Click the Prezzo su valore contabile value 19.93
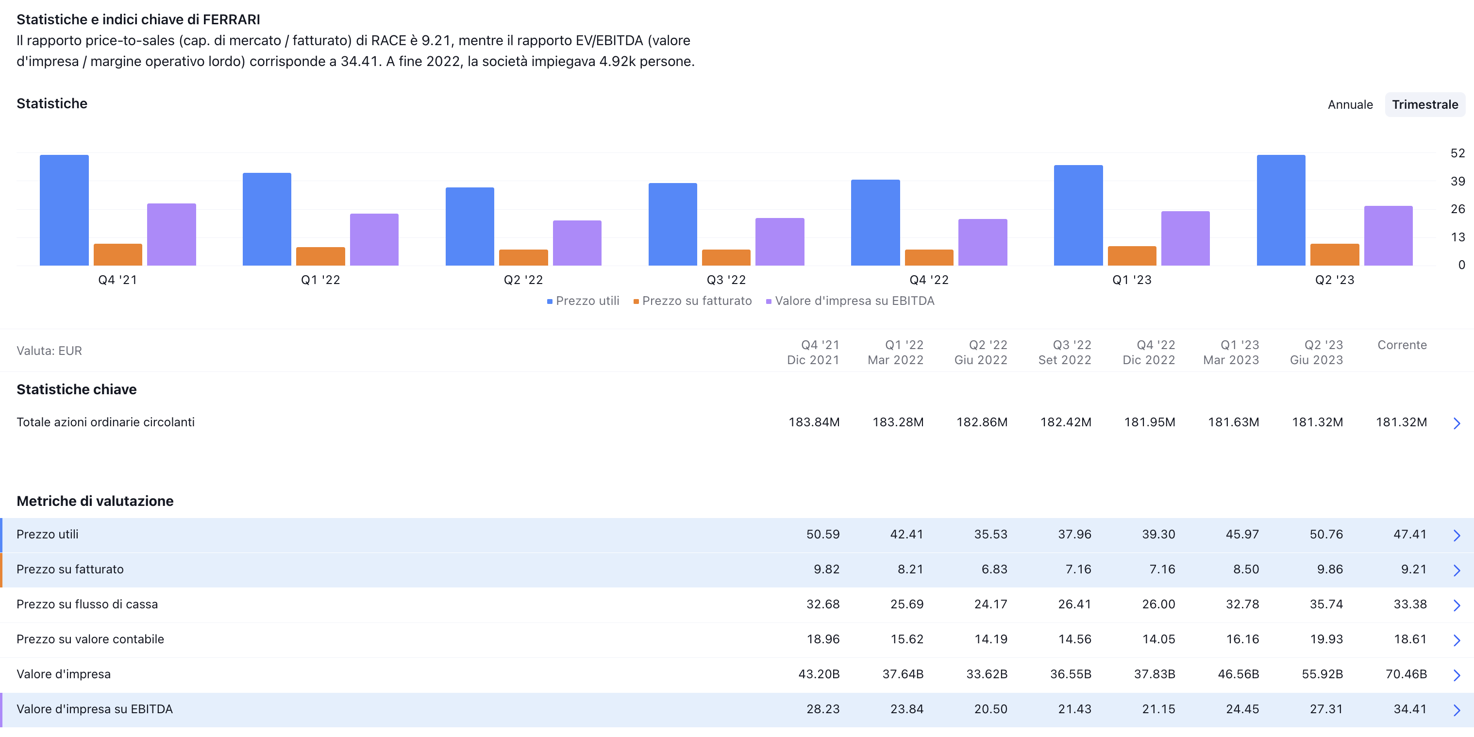1474x737 pixels. coord(1326,638)
